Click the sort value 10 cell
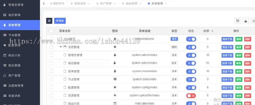The height and width of the screenshot is (105, 255). (208, 71)
